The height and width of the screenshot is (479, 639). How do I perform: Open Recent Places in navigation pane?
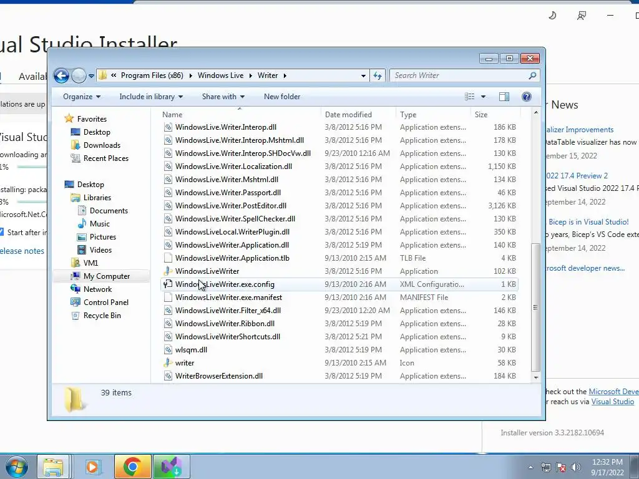106,158
